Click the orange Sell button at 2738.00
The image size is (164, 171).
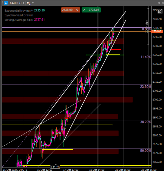click(x=70, y=10)
